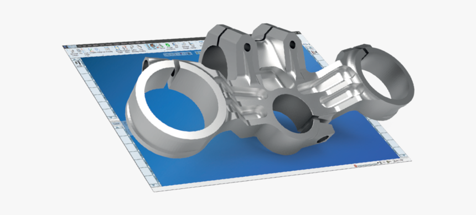Image resolution: width=476 pixels, height=215 pixels.
Task: Click the round gear-like ribbon icon
Action: pos(79,50)
